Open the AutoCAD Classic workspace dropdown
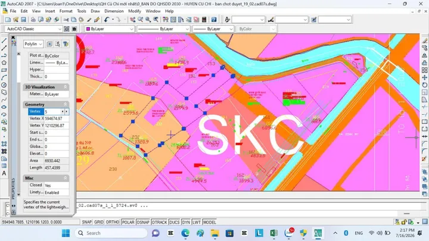Screen dimensions: 429x241 click(33, 29)
